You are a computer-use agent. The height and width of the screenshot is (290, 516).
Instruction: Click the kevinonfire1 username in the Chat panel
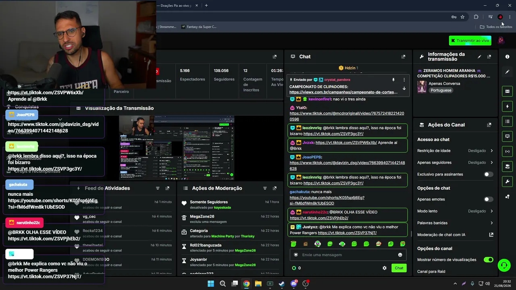pyautogui.click(x=320, y=99)
